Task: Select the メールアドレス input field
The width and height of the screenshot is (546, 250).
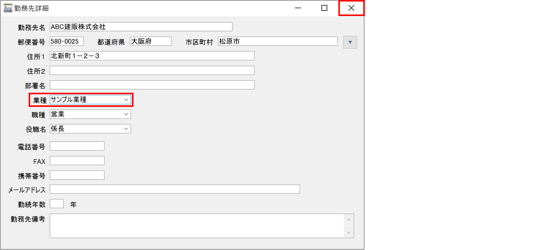Action: 174,189
